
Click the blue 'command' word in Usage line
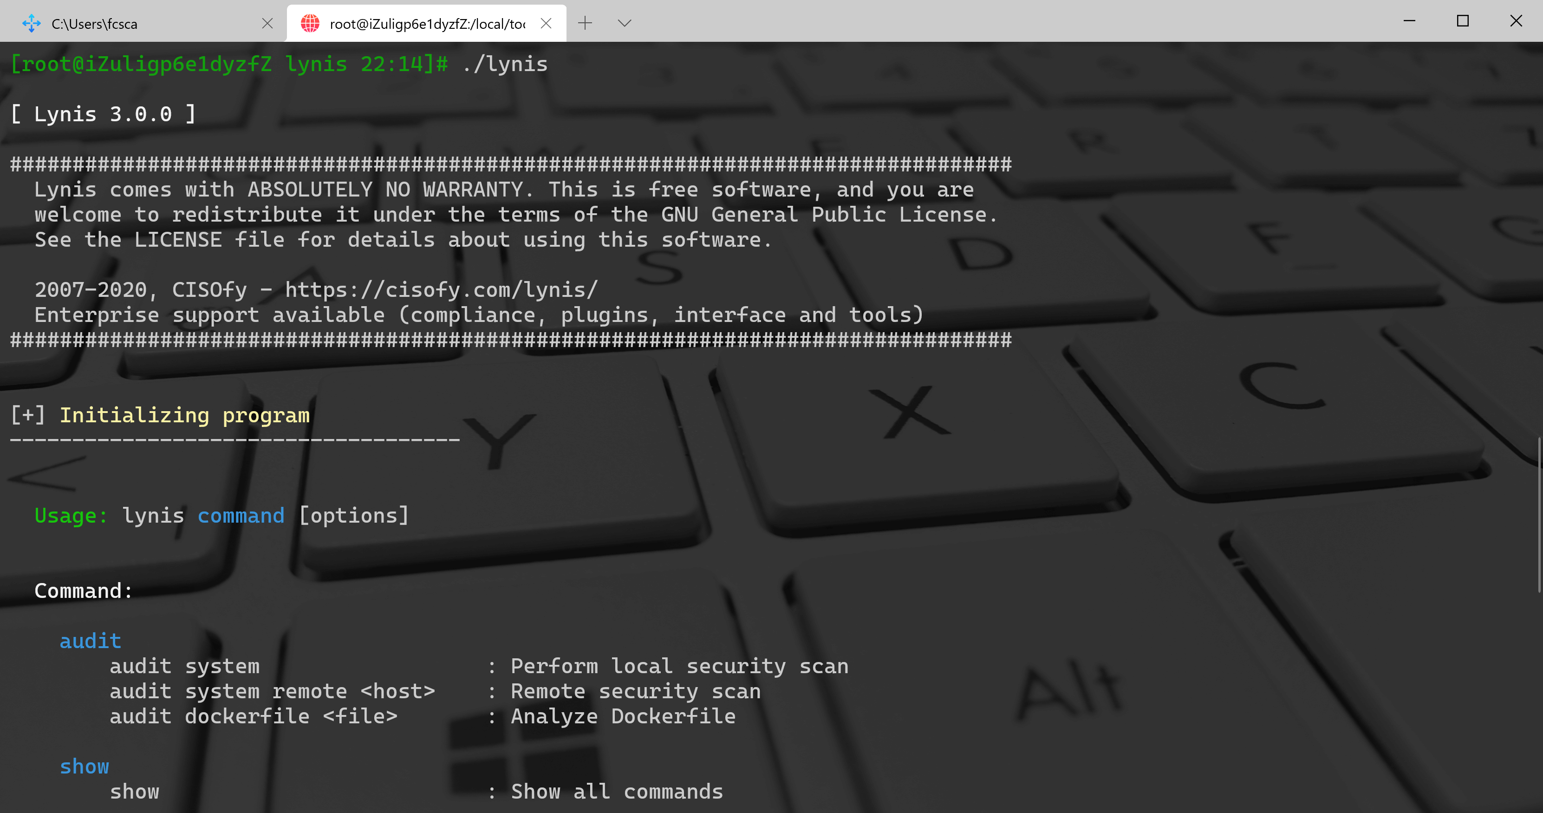241,515
